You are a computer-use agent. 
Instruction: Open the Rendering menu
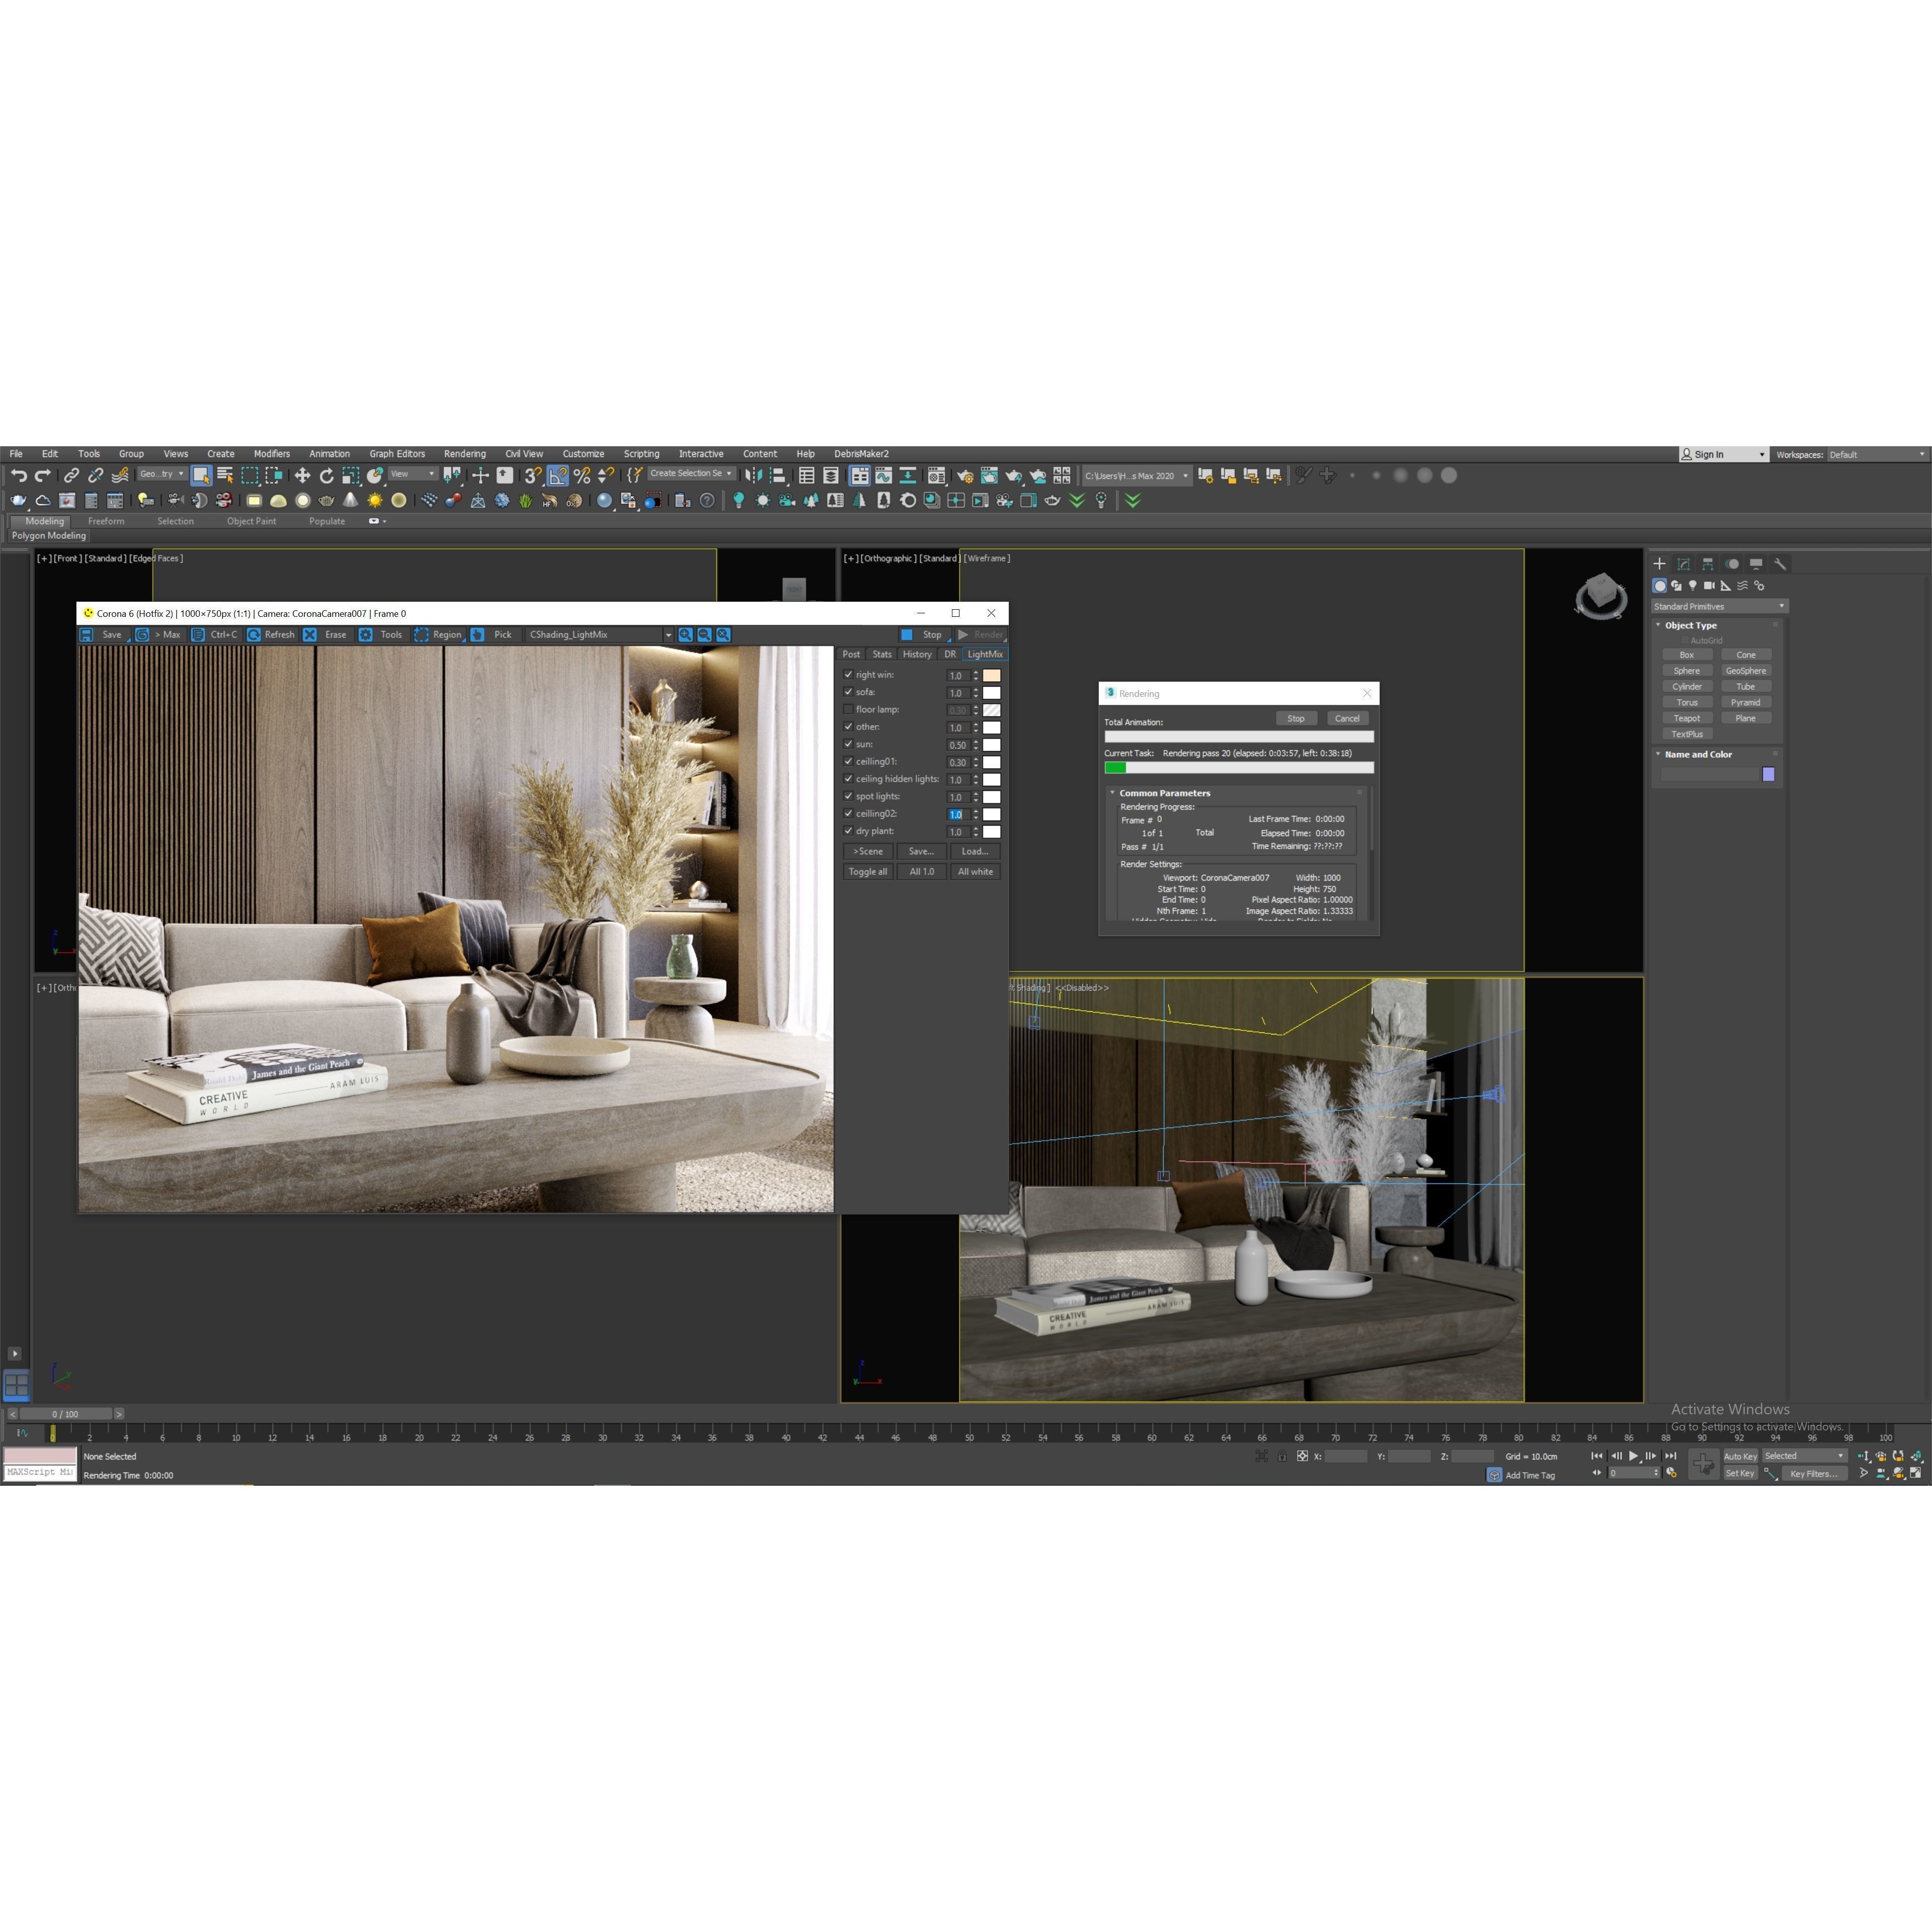pos(464,453)
